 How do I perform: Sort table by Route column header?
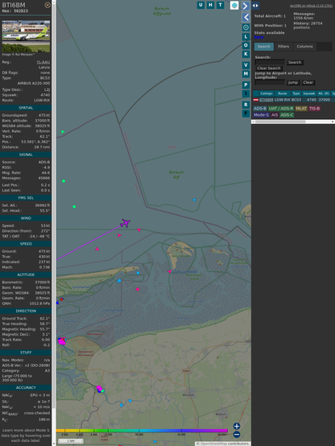pyautogui.click(x=283, y=93)
